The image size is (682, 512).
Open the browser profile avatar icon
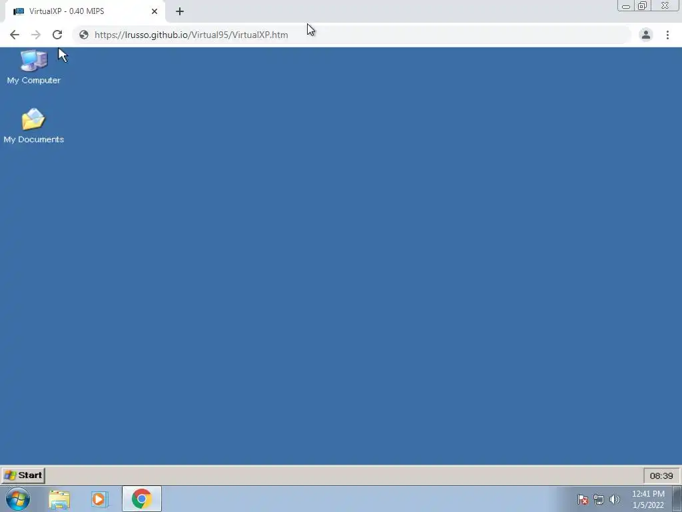coord(646,35)
